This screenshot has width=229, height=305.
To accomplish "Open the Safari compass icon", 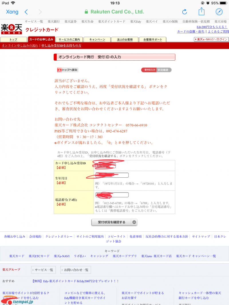I will [x=219, y=12].
